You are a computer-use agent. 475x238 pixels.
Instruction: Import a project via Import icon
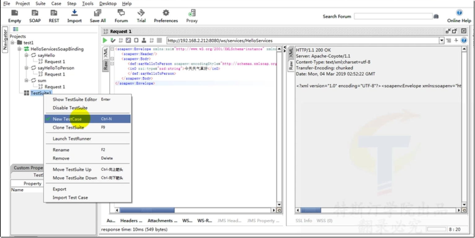(74, 16)
